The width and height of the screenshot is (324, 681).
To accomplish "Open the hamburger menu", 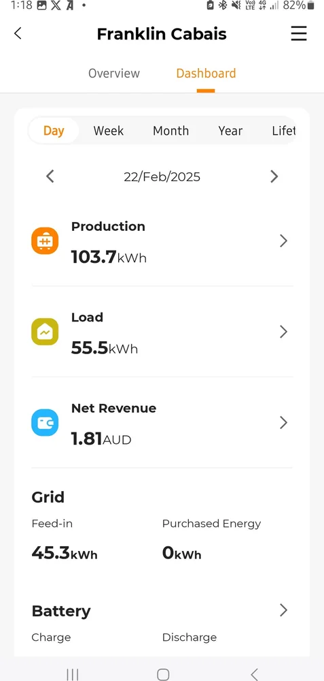I will point(299,33).
